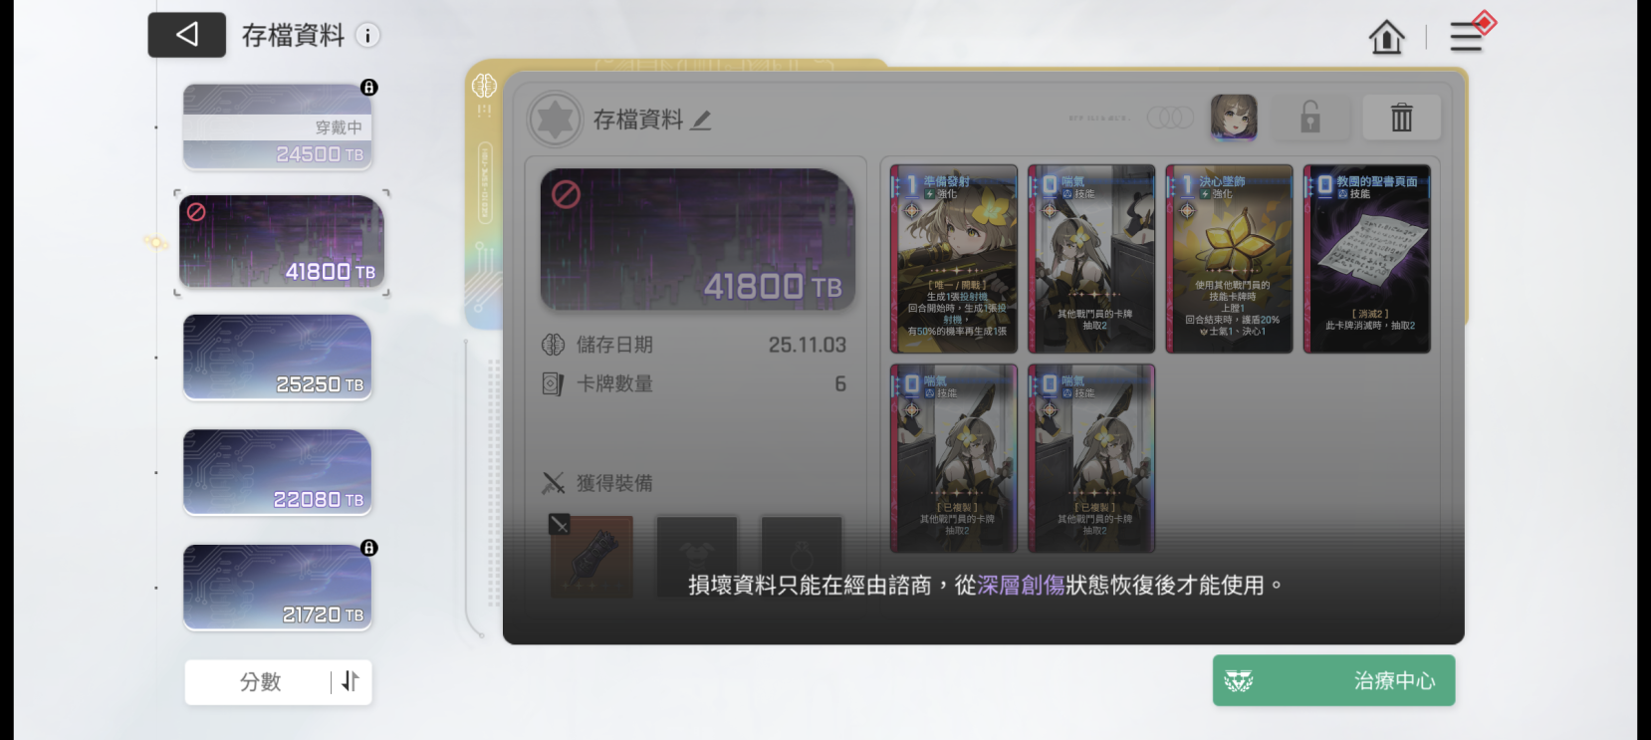Open the info icon beside 存檔資料
The image size is (1651, 740).
coord(367,36)
